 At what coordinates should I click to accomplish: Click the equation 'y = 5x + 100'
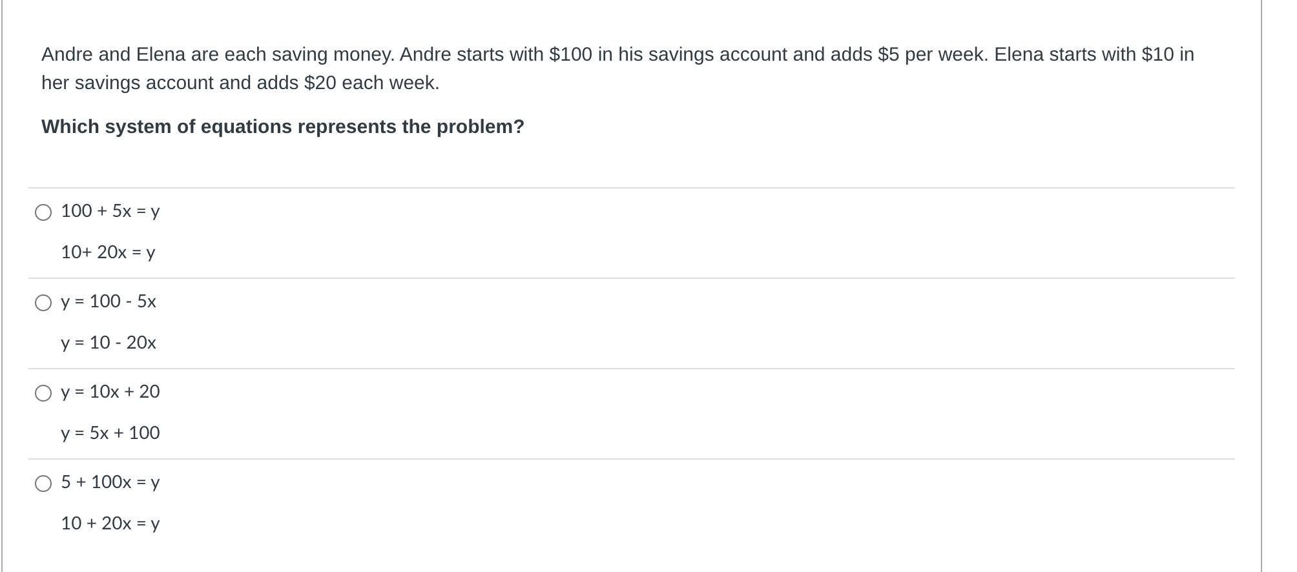(x=110, y=433)
